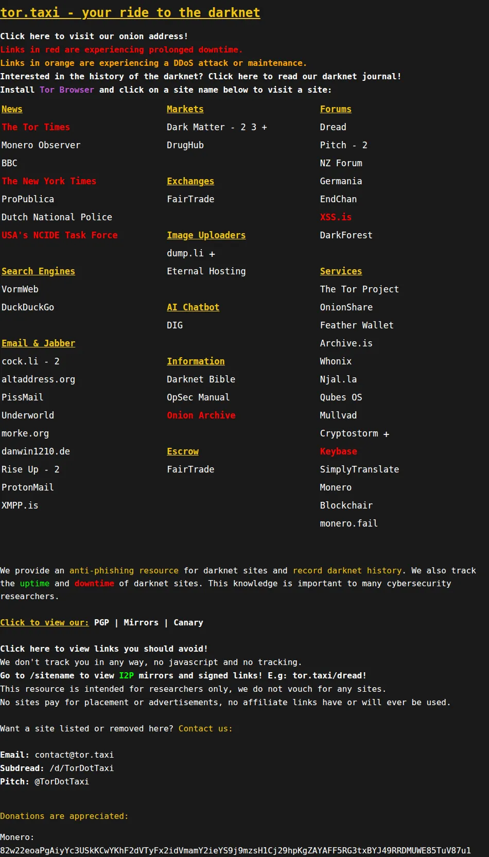The image size is (489, 857).
Task: Open the Dark Matter market link
Action: tap(196, 127)
